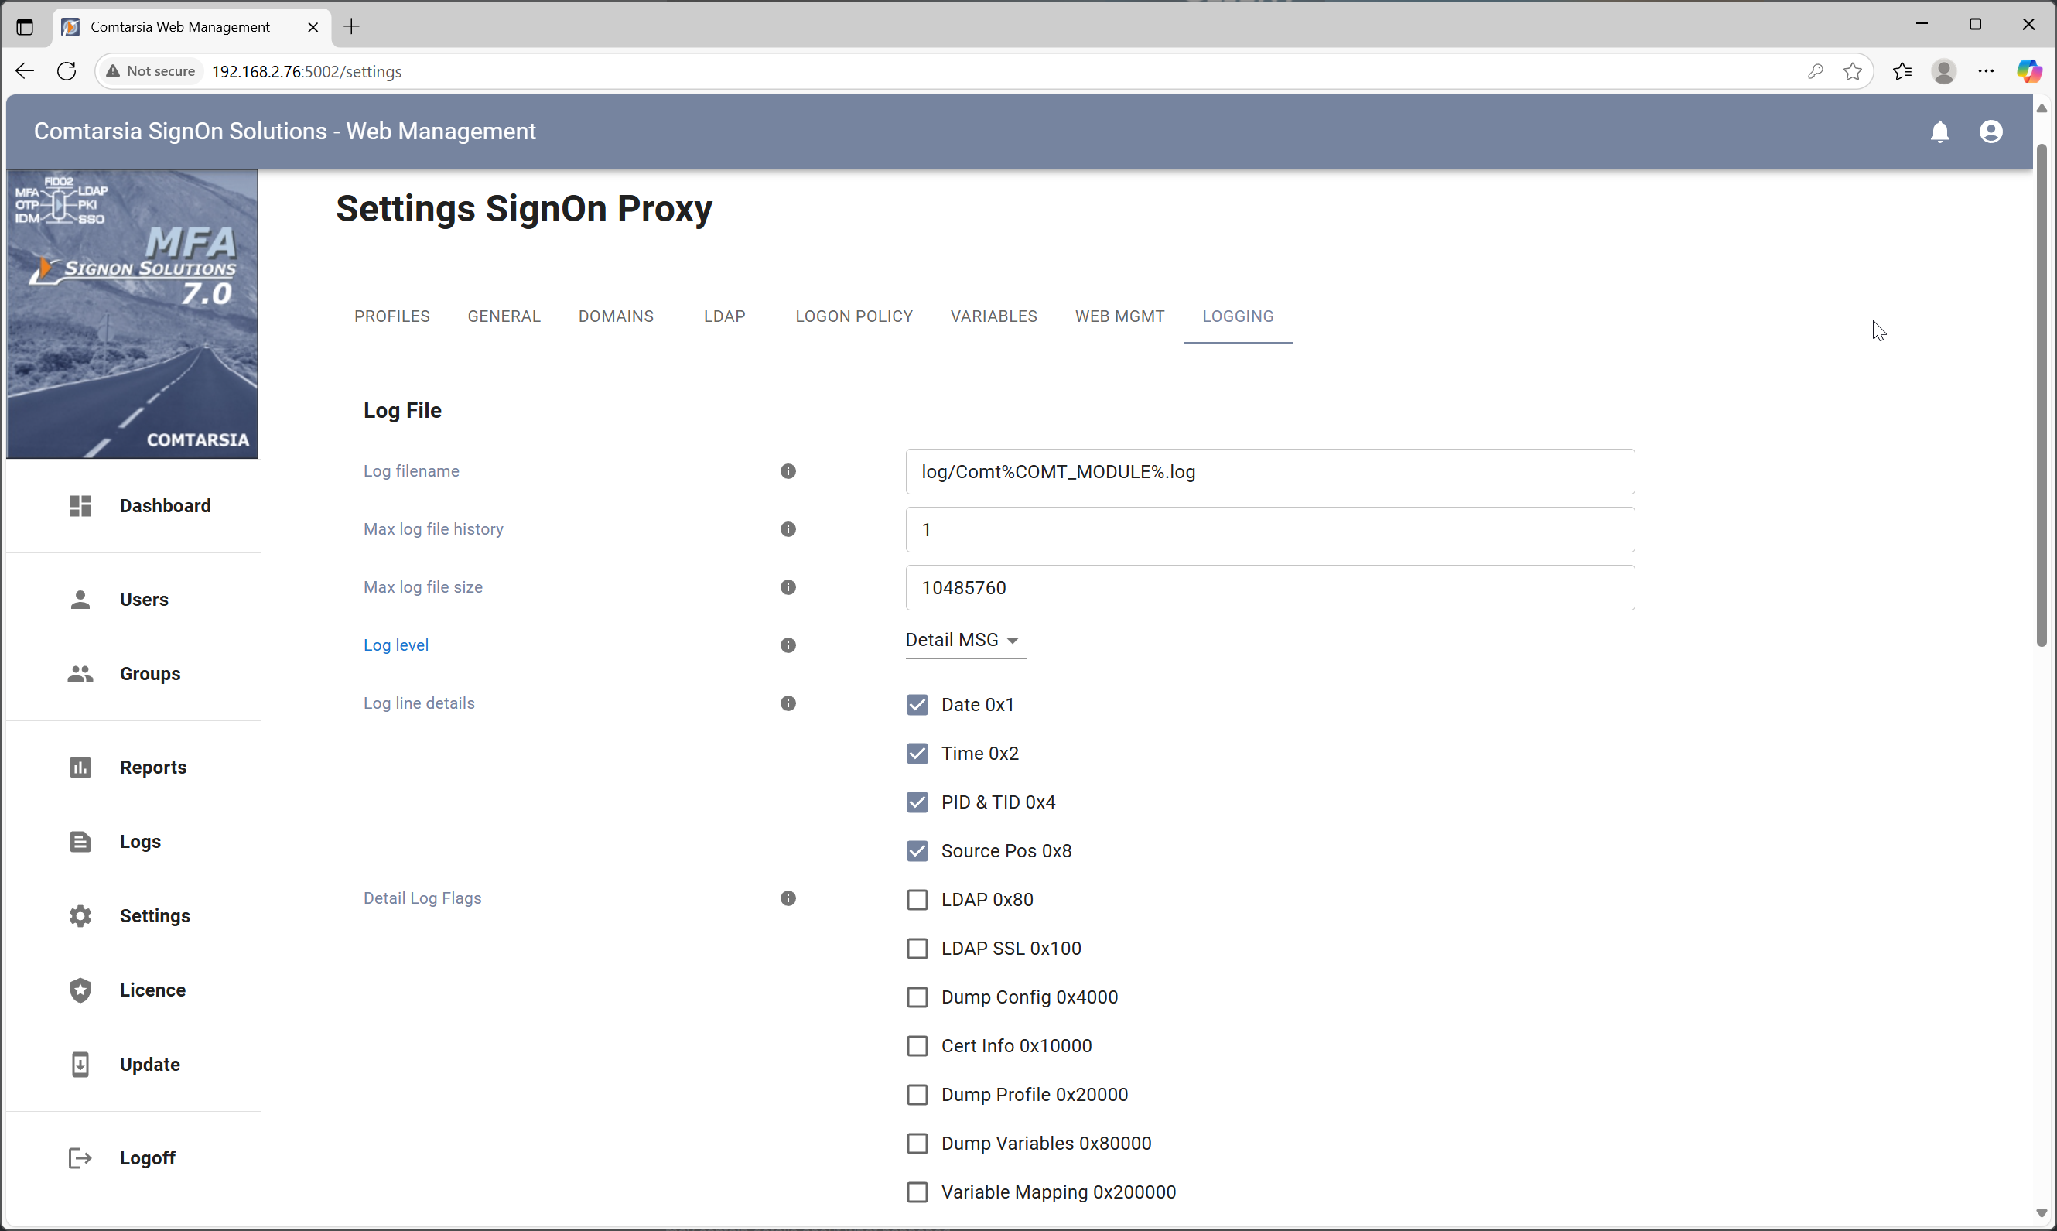The image size is (2057, 1231).
Task: Uncheck the Date 0x1 checkbox
Action: click(x=917, y=704)
